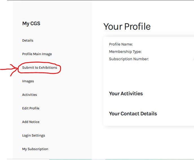Click the Your Activities section heading
This screenshot has height=160, width=194.
pos(126,94)
